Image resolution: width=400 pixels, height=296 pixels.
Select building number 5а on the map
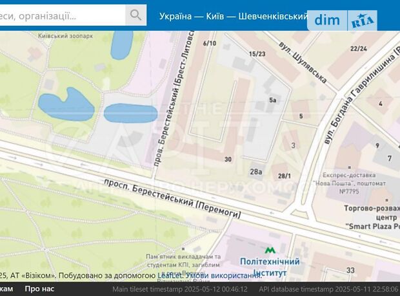click(273, 100)
